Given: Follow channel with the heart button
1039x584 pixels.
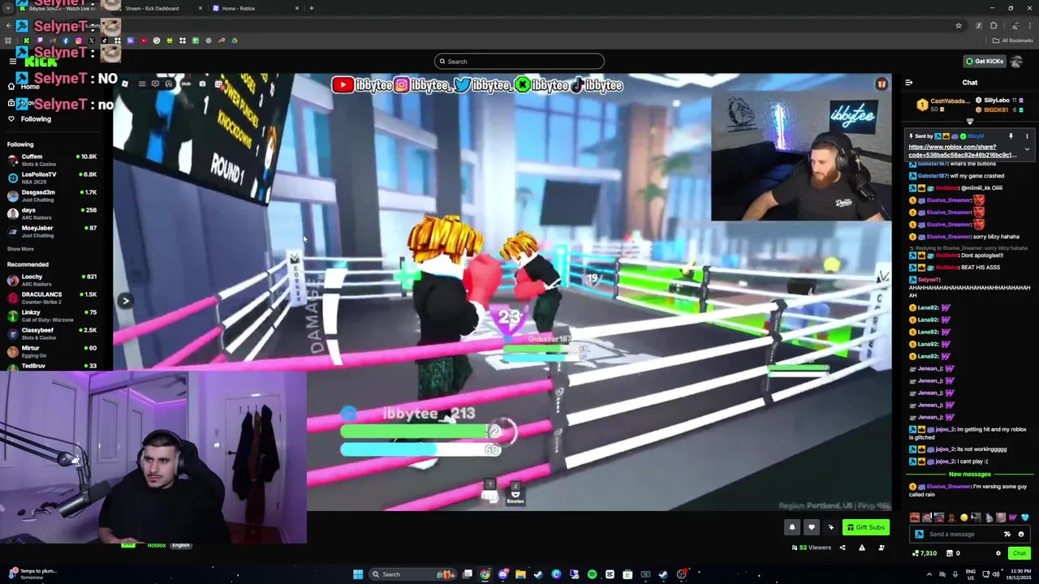Looking at the screenshot, I should click(811, 527).
